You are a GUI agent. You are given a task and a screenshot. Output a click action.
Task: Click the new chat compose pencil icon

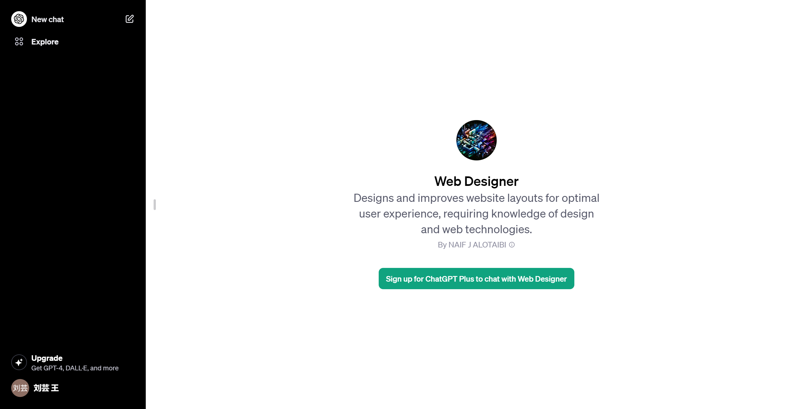coord(130,19)
